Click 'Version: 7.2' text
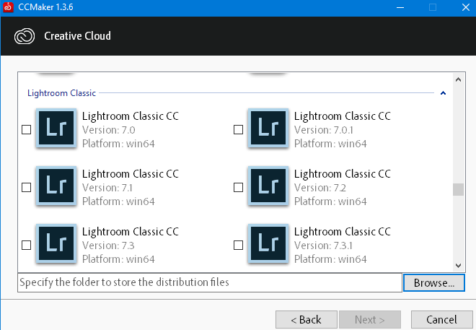476x330 pixels. click(320, 188)
